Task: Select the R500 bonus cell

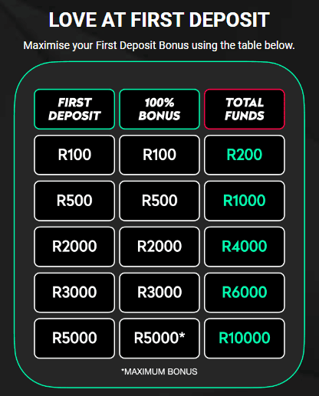Action: [x=159, y=201]
